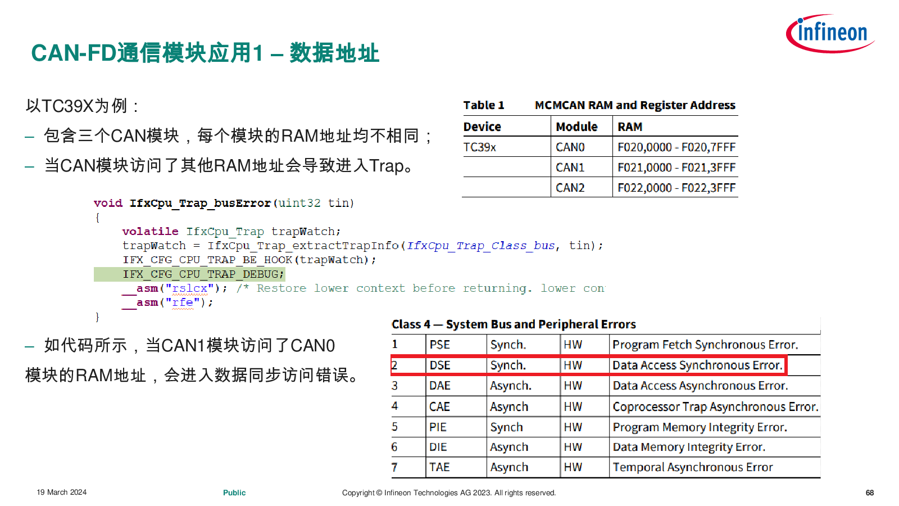Click the 'RAM' column header

point(630,126)
